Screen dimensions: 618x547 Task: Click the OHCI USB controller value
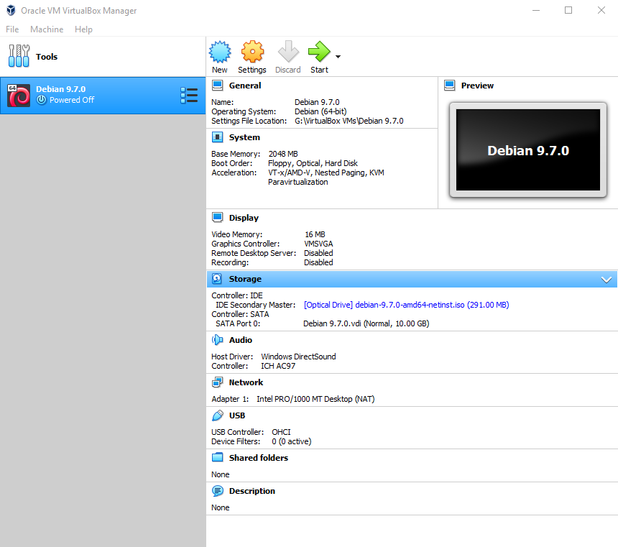tap(281, 432)
